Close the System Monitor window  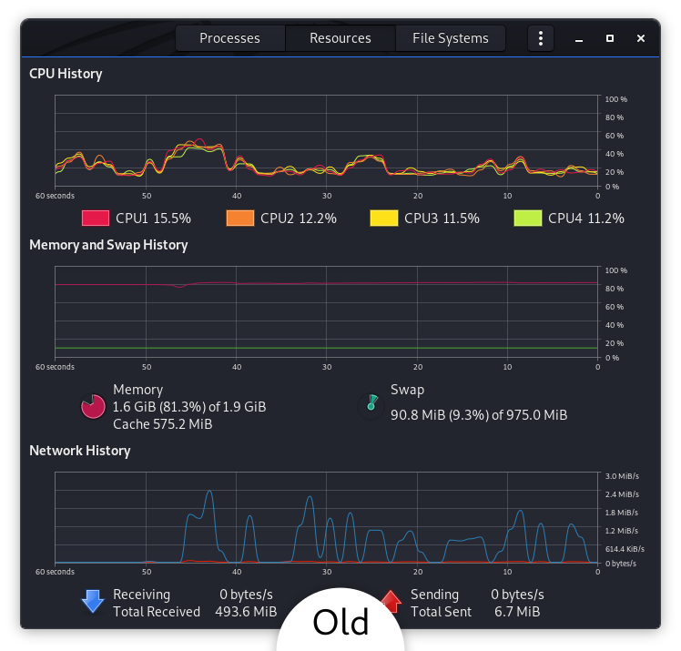[641, 38]
